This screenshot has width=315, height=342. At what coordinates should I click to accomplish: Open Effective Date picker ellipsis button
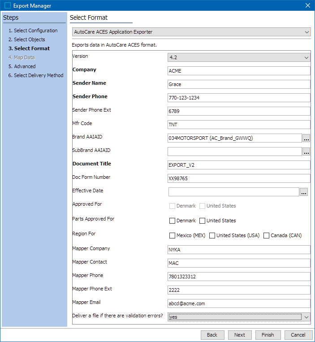(304, 192)
